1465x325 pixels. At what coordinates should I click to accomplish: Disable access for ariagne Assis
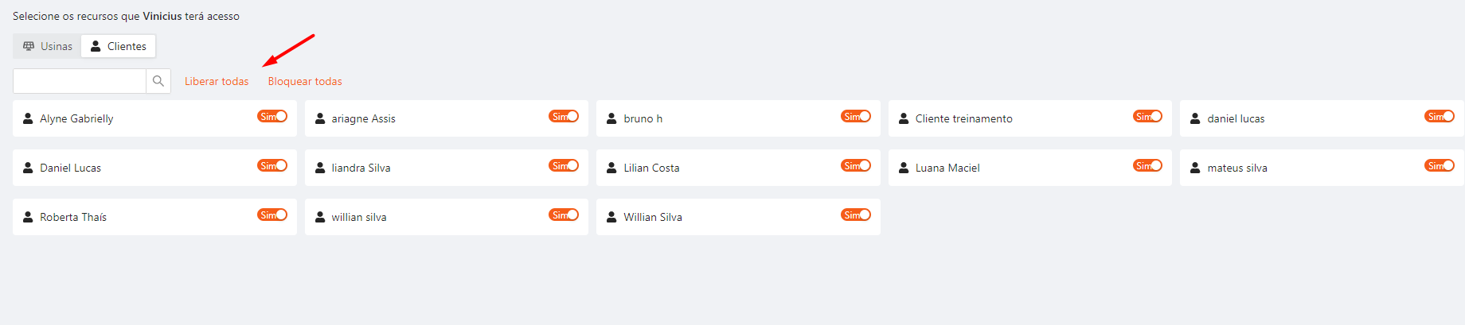564,117
